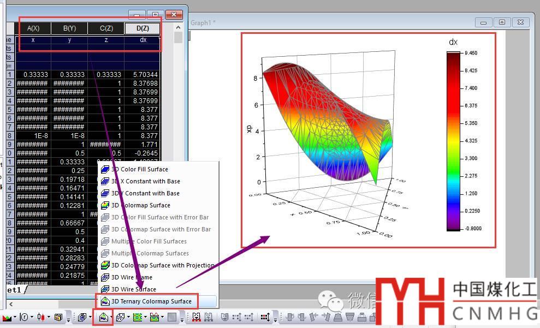Click the candlestick stock plot icon
Screen dimensions: 540x328
(41, 317)
